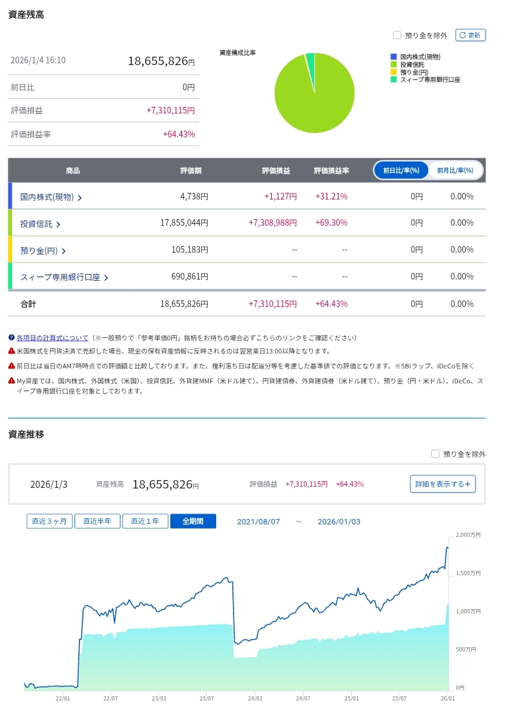Select the 直近１年 period tab
This screenshot has height=728, width=513.
click(145, 521)
